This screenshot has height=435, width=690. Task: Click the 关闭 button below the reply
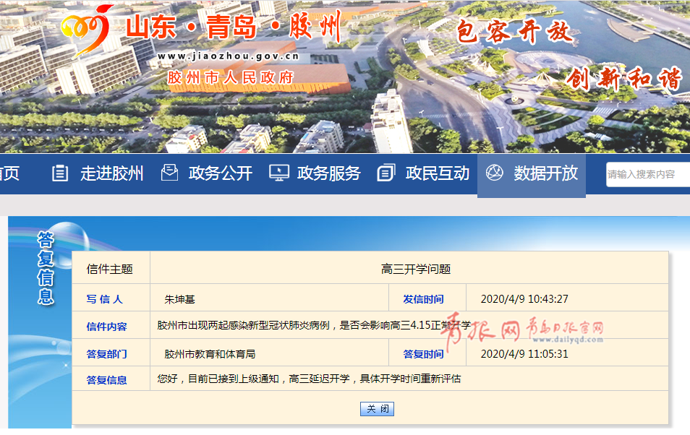377,409
